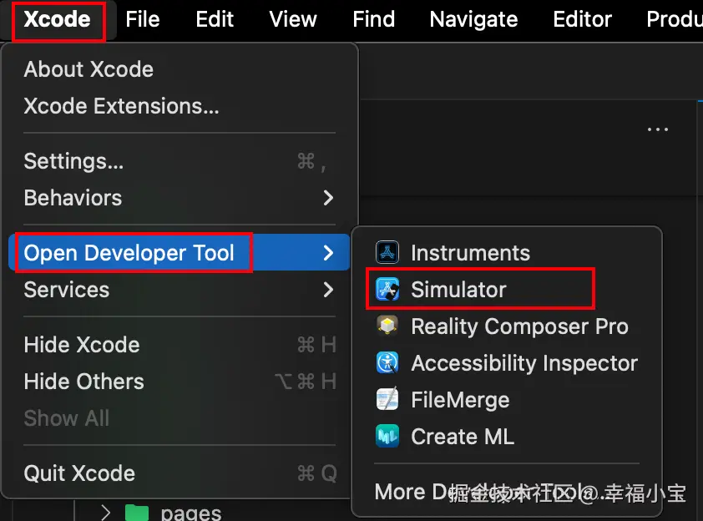Choose Quit Xcode

click(x=79, y=473)
